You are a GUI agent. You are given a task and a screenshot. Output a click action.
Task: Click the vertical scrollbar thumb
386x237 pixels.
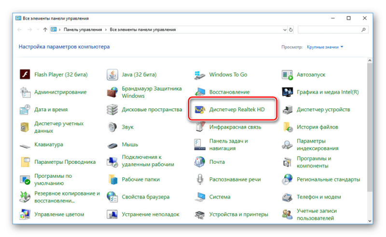click(x=370, y=127)
